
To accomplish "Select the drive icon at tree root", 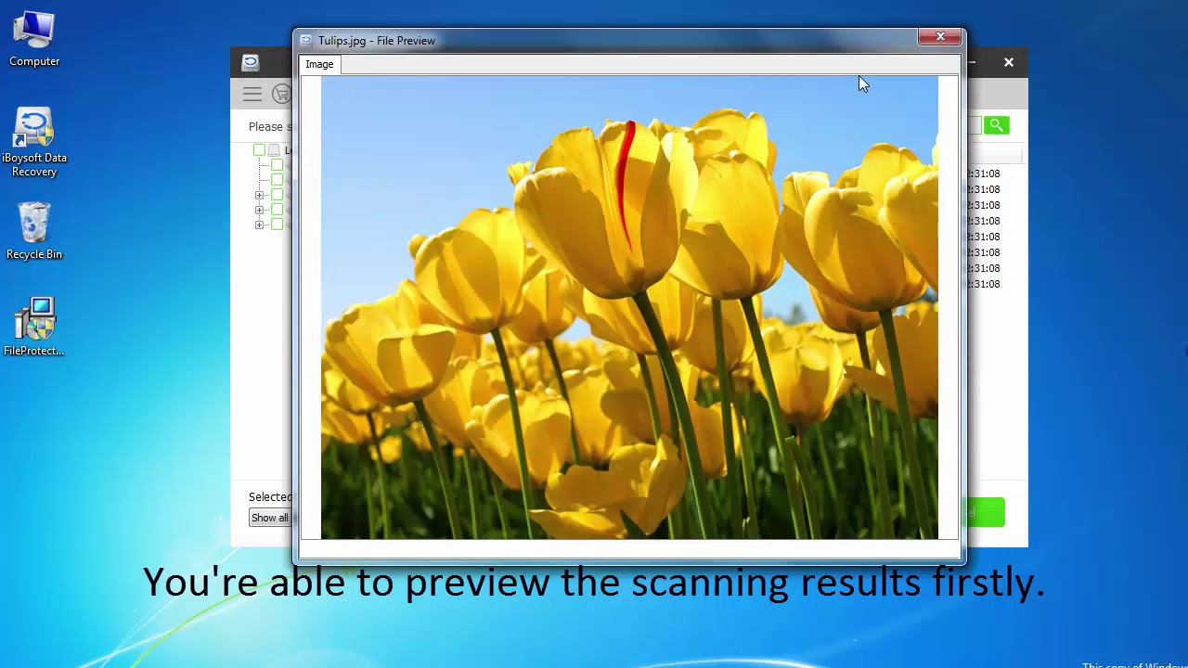I will click(274, 150).
